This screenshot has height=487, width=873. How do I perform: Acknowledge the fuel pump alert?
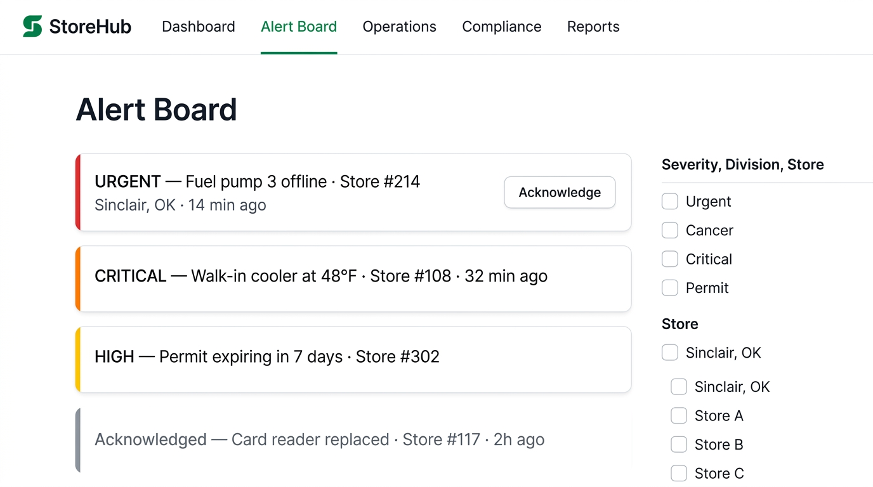[x=560, y=192]
